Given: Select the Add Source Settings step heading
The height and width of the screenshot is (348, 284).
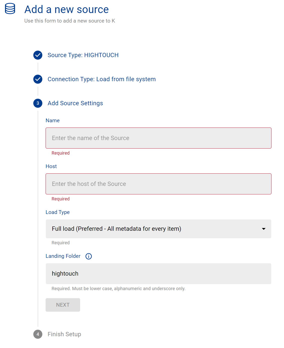Looking at the screenshot, I should [x=75, y=103].
